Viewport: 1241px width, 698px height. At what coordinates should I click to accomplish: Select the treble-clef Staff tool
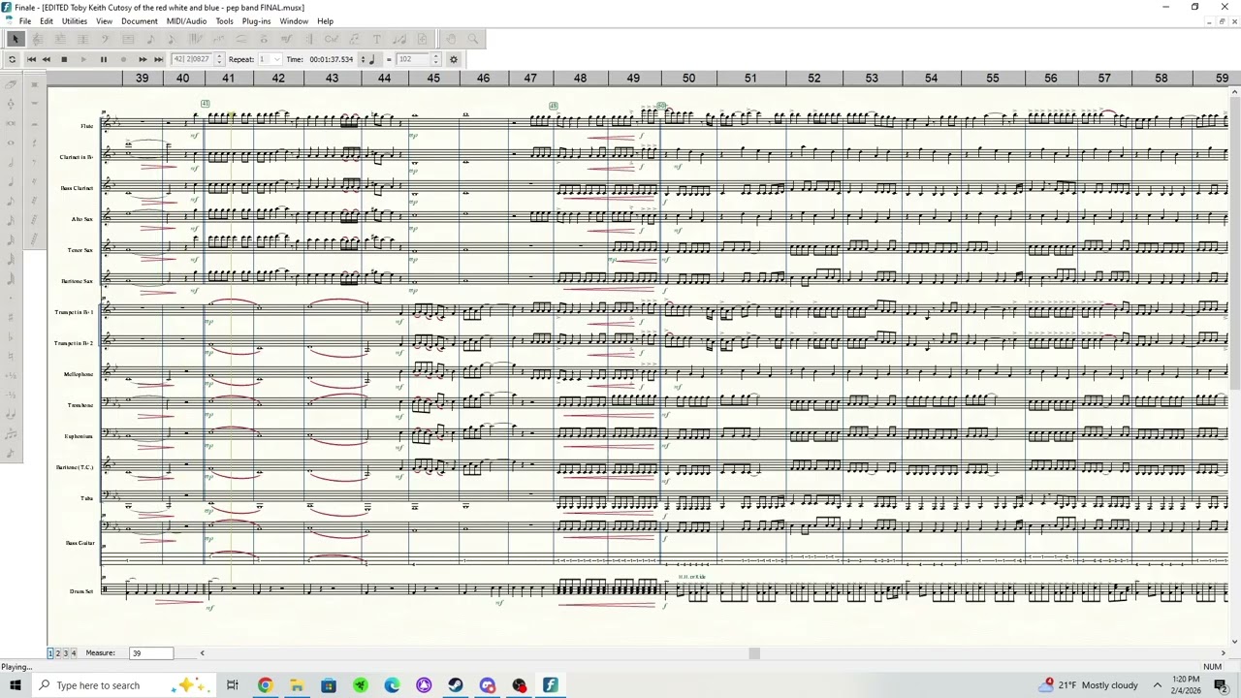(x=37, y=39)
